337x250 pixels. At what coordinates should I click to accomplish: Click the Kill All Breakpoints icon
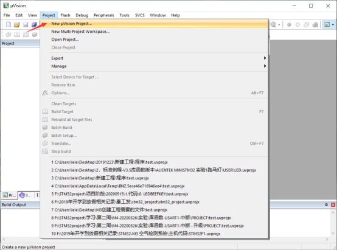(x=315, y=25)
